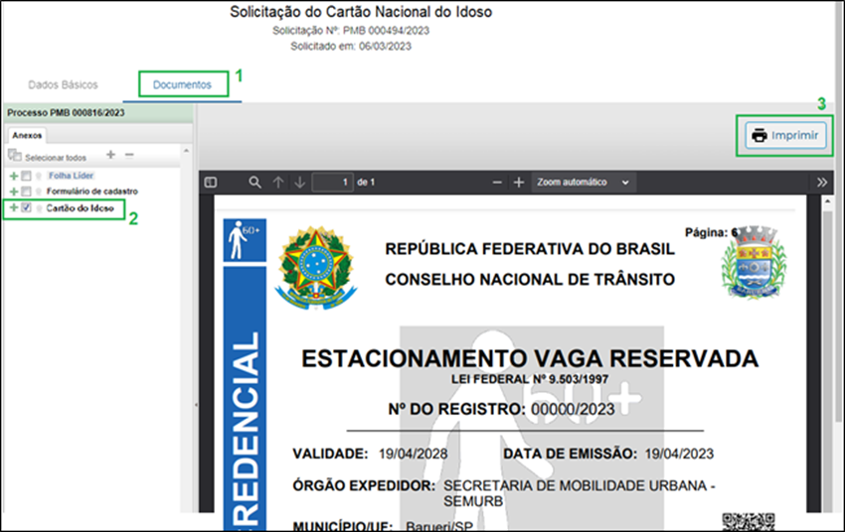
Task: Toggle the PDF viewer sidebar icon
Action: coord(211,183)
